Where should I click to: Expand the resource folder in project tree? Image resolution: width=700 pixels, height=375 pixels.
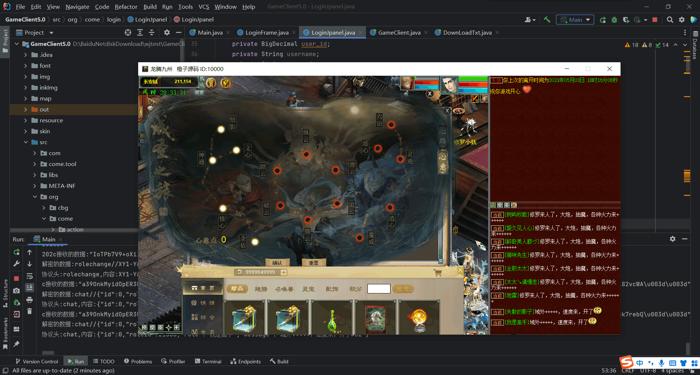pos(26,121)
